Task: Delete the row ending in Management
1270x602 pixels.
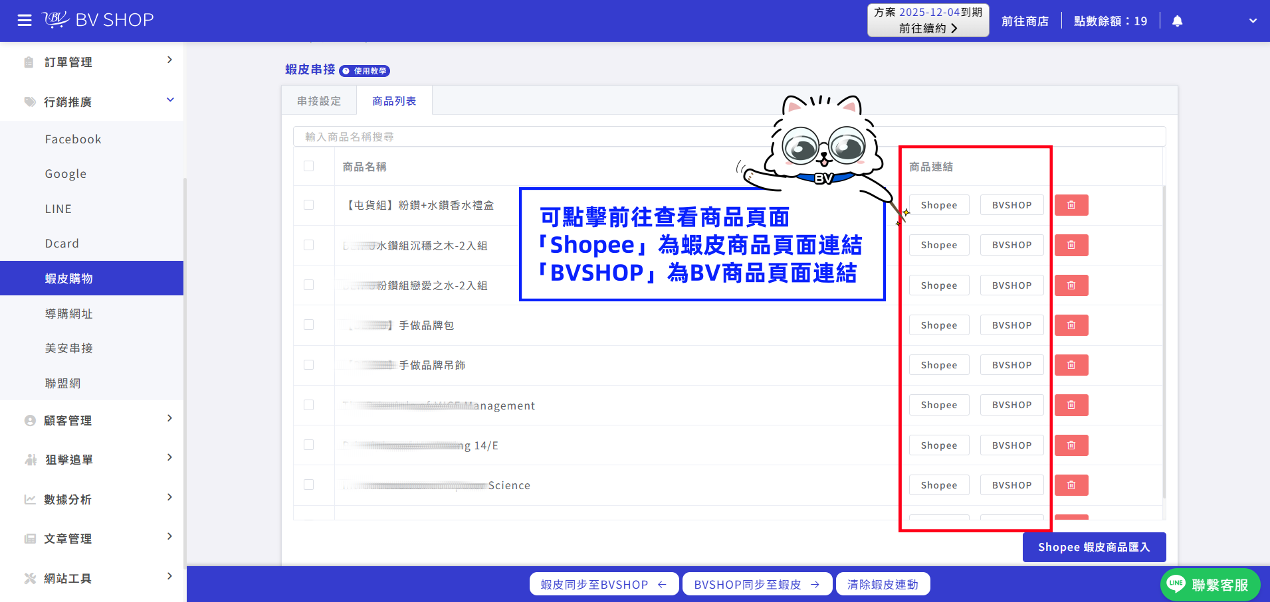Action: coord(1071,405)
